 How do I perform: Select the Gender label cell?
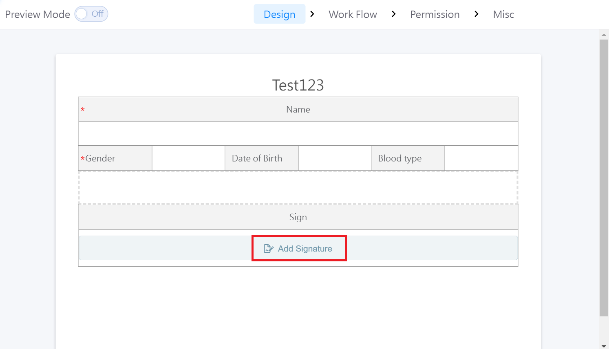[x=115, y=158]
